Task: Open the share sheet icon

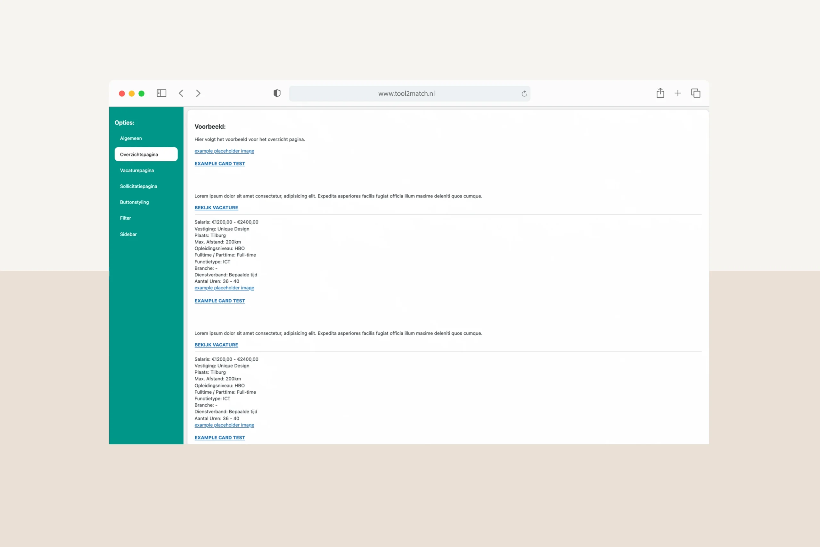Action: 660,93
